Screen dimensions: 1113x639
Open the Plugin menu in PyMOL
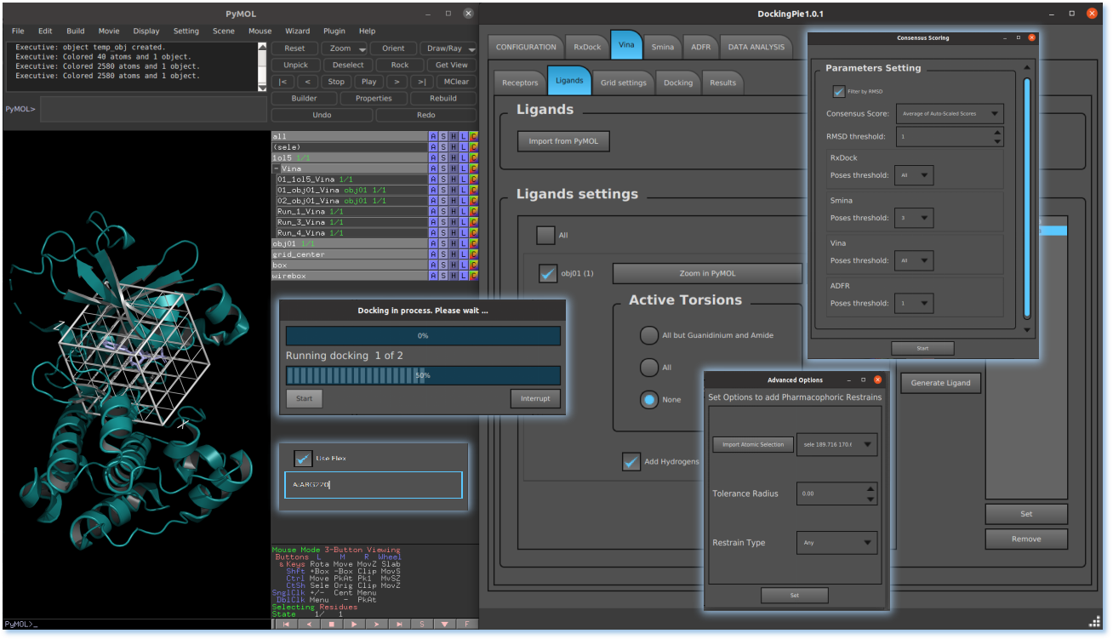click(x=334, y=31)
